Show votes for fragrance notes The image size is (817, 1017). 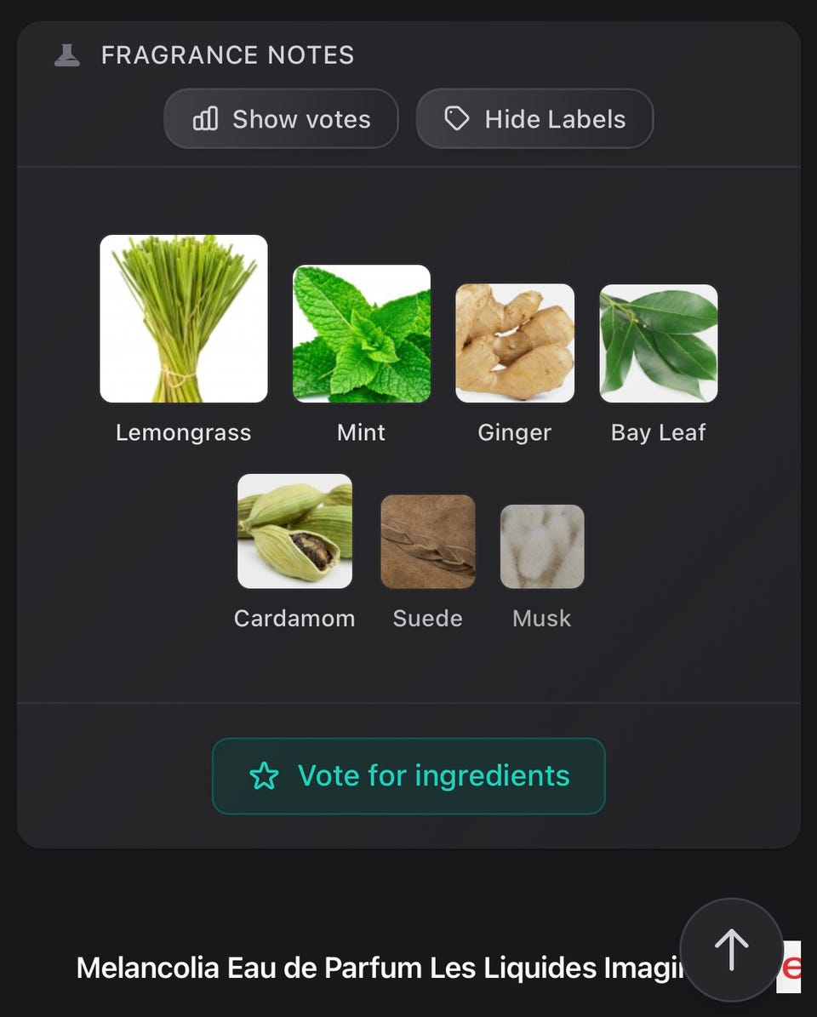click(x=281, y=119)
